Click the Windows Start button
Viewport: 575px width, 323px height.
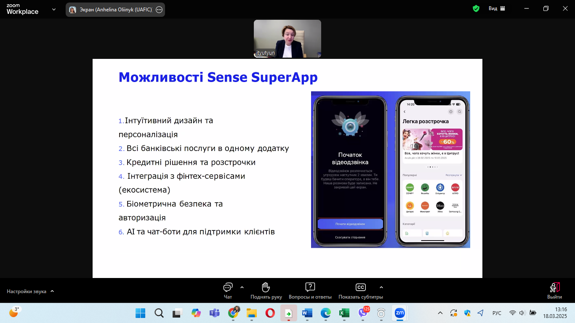(x=140, y=313)
